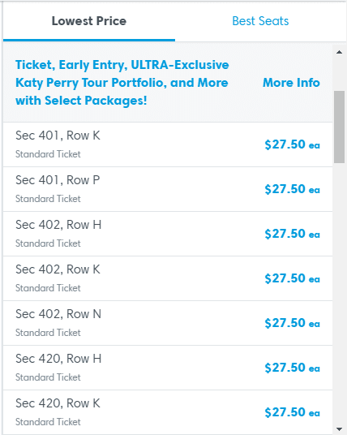Click the scrollbar track below the thumb

339,293
